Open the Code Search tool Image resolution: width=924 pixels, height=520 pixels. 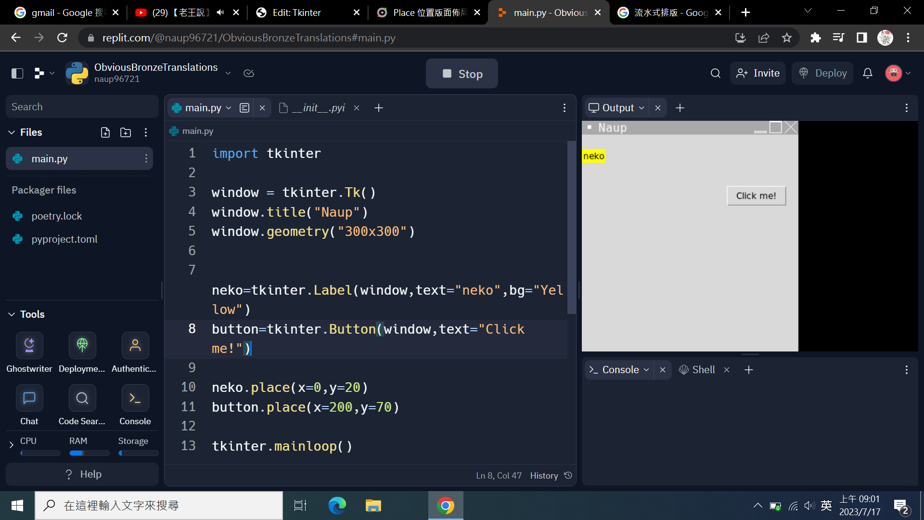[x=82, y=399]
